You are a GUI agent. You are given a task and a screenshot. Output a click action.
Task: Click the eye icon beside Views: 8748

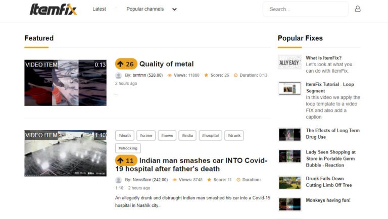coord(175,180)
